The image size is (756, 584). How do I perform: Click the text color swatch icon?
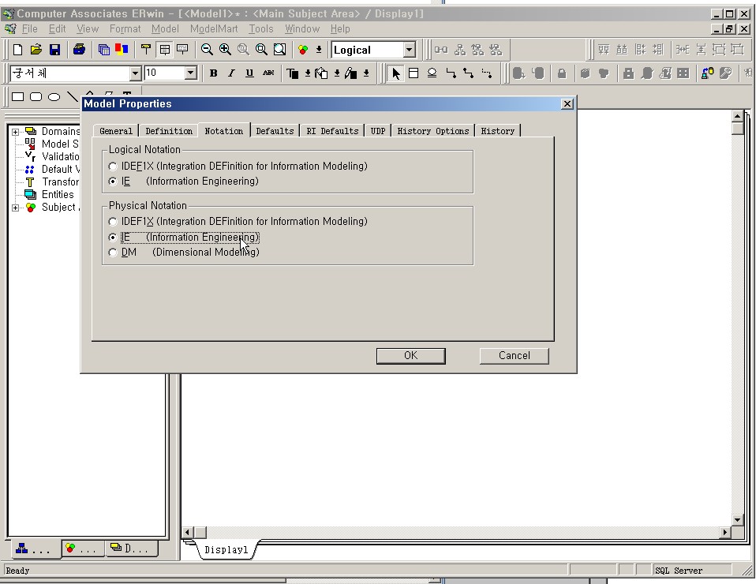[x=292, y=73]
